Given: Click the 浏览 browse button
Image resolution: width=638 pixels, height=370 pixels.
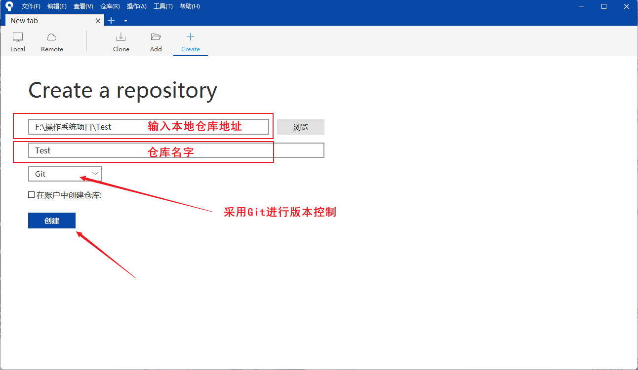Looking at the screenshot, I should coord(301,127).
